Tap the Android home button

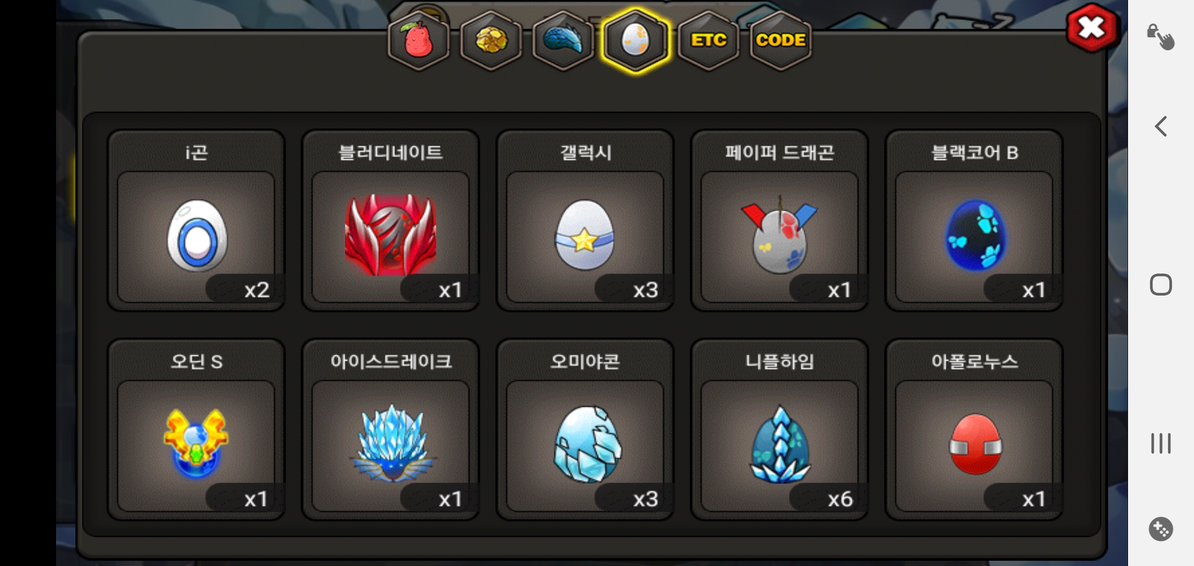pos(1161,285)
